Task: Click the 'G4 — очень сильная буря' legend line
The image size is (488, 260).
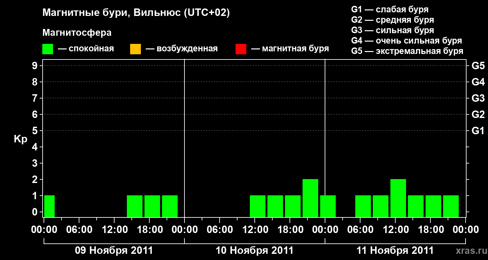Action: tap(406, 41)
